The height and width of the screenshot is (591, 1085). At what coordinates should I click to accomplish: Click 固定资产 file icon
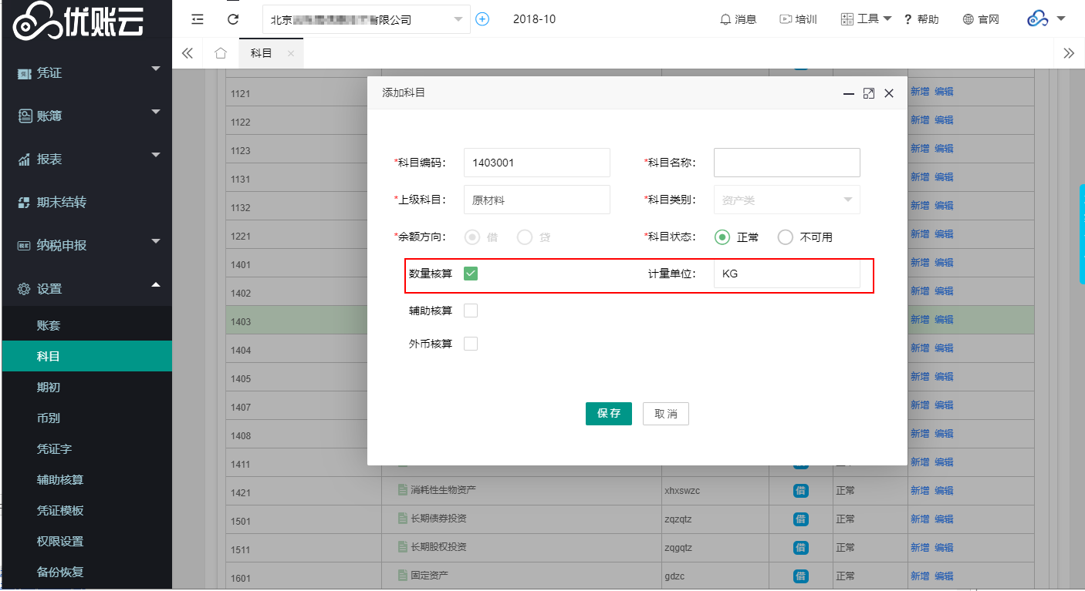coord(402,575)
